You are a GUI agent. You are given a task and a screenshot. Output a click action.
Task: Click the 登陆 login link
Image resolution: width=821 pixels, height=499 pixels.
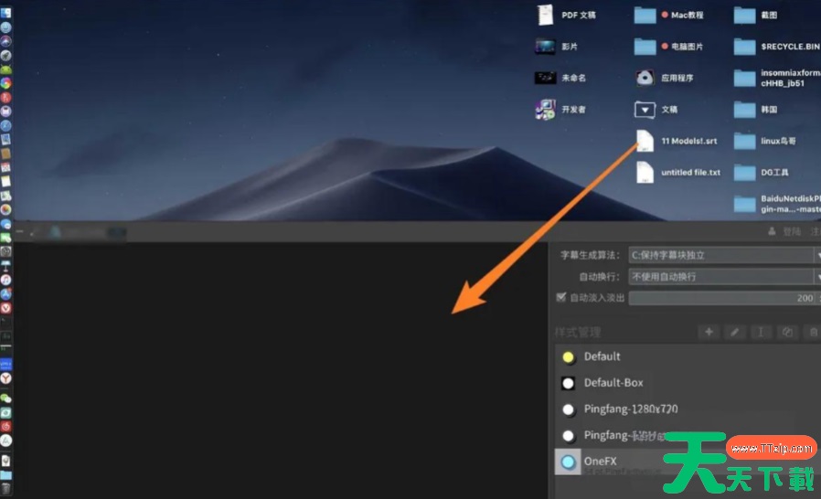click(792, 231)
